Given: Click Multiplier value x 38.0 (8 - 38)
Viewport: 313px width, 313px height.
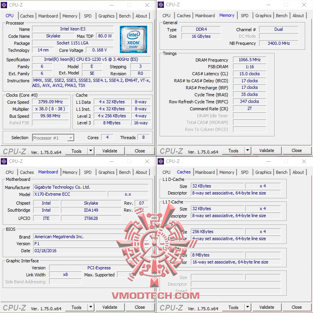Looking at the screenshot, I should pos(50,109).
